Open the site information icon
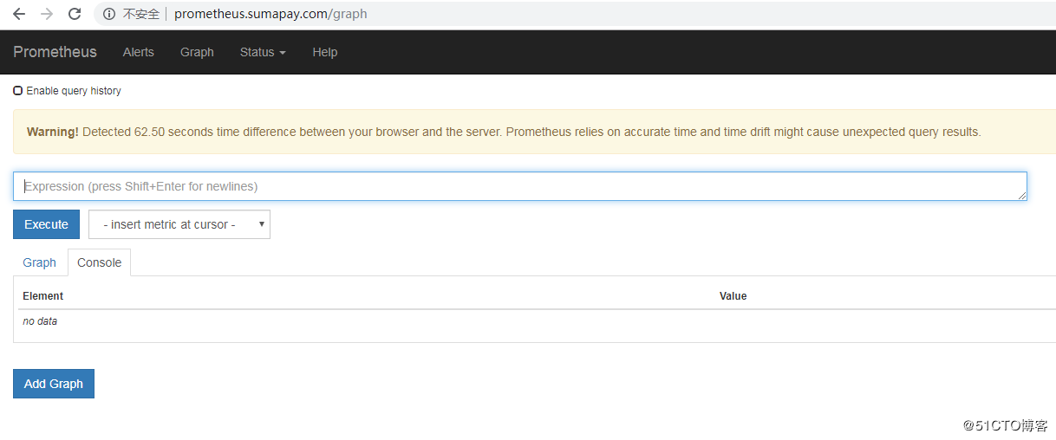The height and width of the screenshot is (440, 1056). coord(109,14)
